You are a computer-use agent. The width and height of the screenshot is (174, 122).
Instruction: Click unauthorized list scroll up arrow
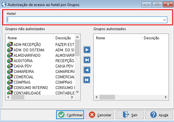click(77, 37)
